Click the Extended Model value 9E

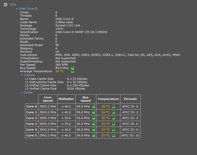(x=57, y=45)
